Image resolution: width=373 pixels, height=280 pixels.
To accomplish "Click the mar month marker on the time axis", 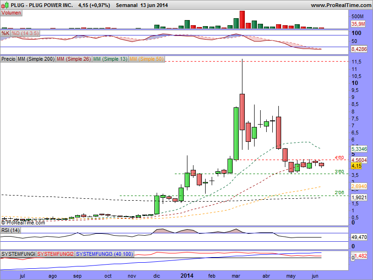I will tap(236, 276).
